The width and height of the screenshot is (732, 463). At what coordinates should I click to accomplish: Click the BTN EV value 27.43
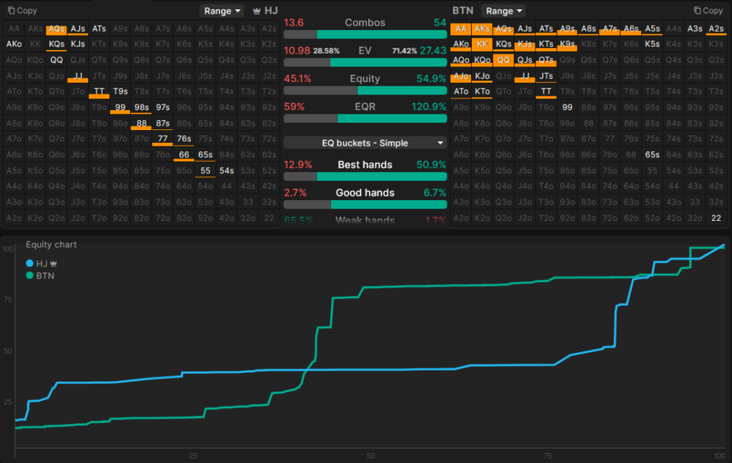[x=432, y=51]
